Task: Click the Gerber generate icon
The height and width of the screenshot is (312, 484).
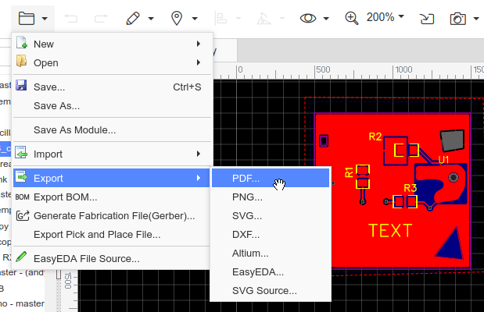Action: [23, 215]
